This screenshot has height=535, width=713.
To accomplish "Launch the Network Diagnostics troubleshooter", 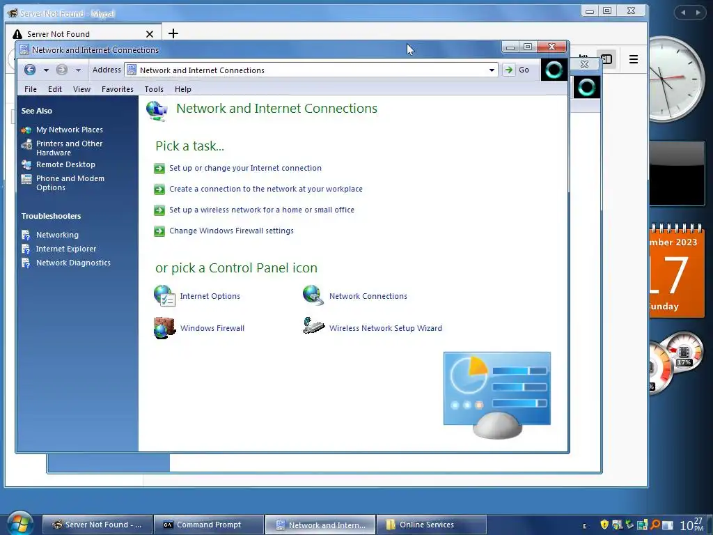I will [x=73, y=263].
